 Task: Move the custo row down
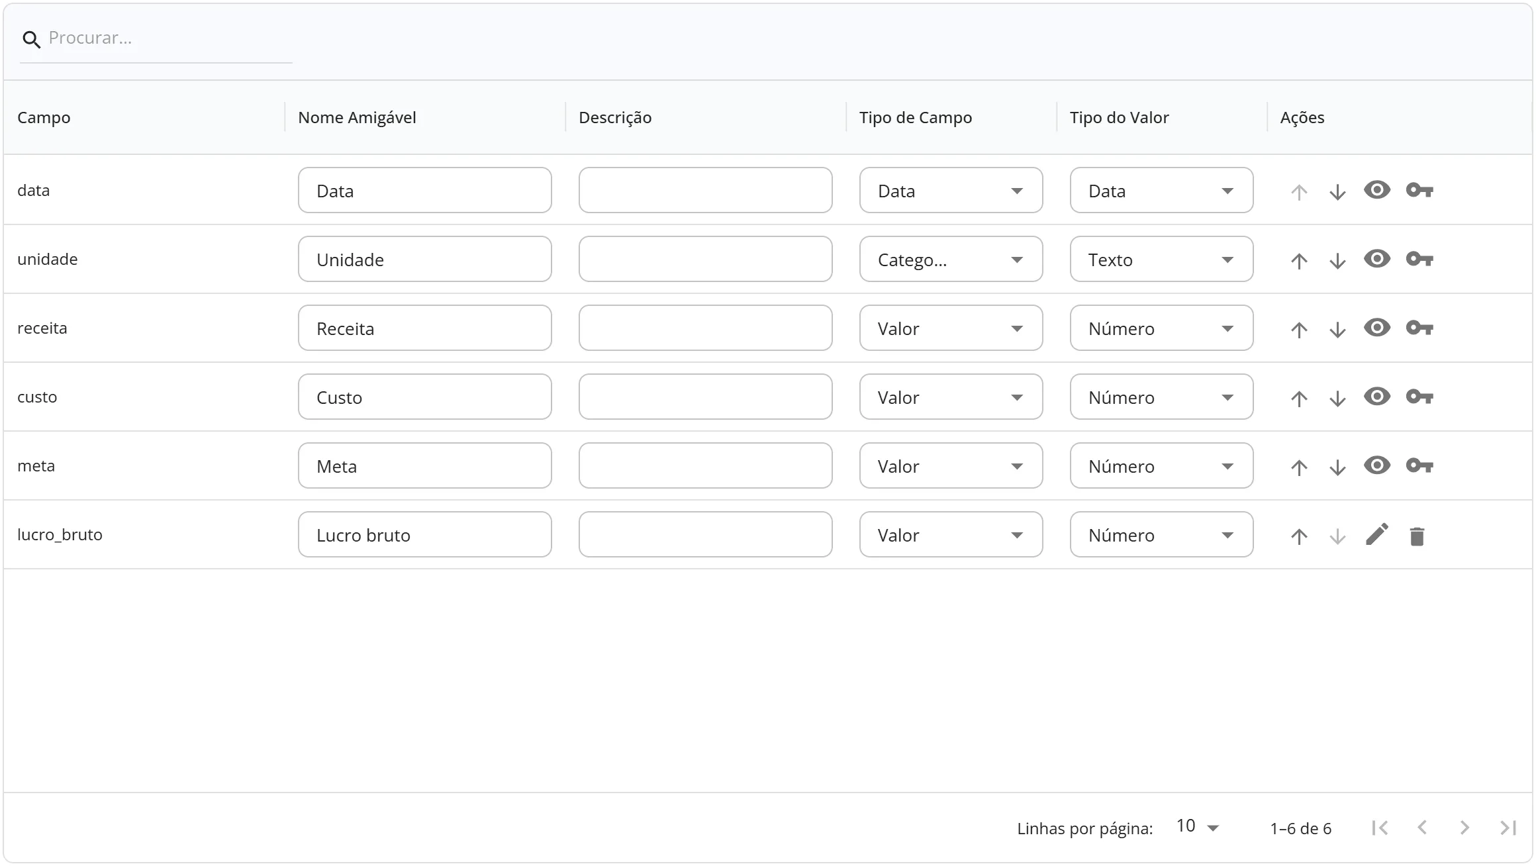coord(1337,399)
